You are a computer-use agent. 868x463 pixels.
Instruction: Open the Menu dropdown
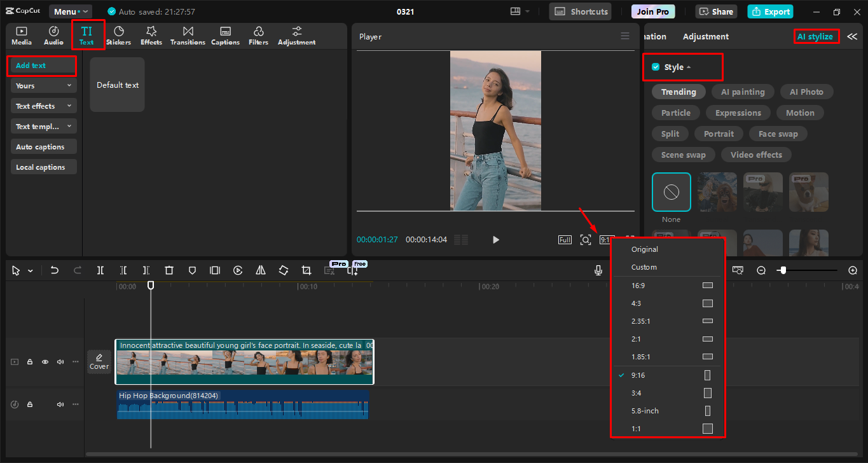tap(71, 11)
